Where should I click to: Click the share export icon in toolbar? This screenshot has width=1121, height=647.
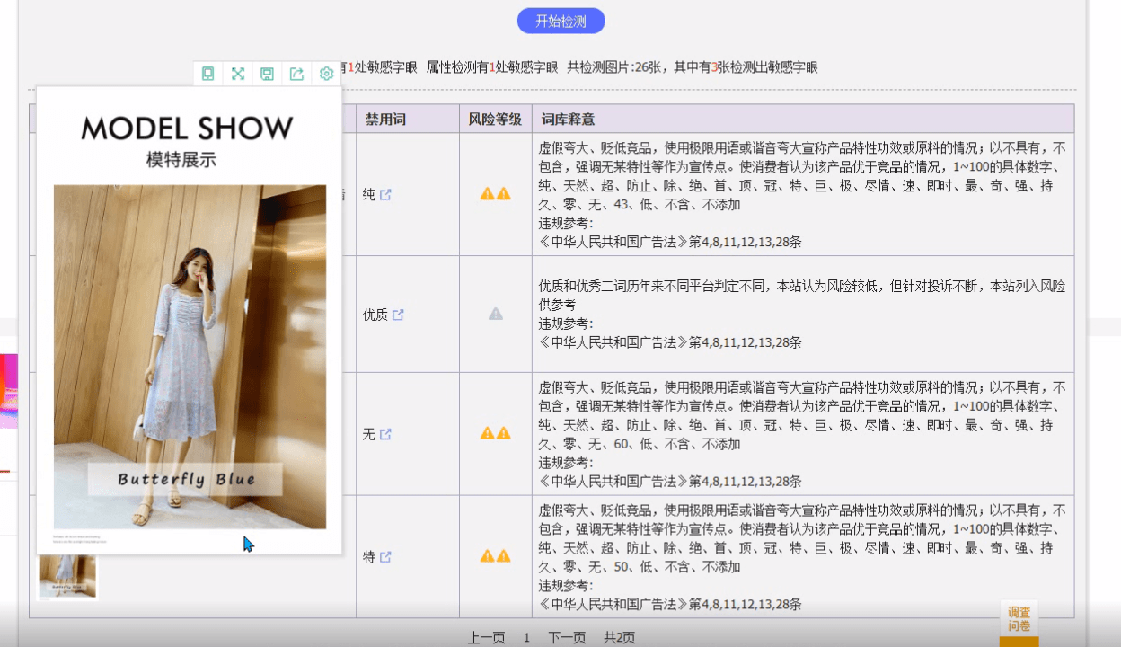click(x=297, y=74)
